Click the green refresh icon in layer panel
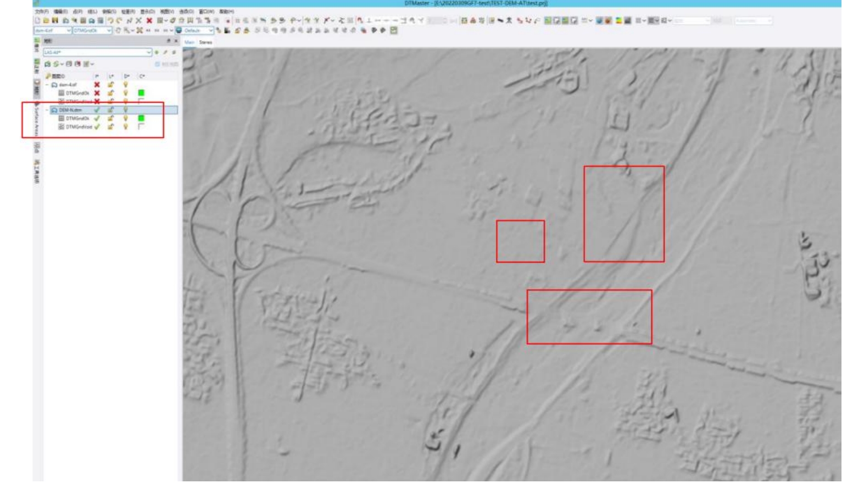This screenshot has height=483, width=842. [x=55, y=64]
